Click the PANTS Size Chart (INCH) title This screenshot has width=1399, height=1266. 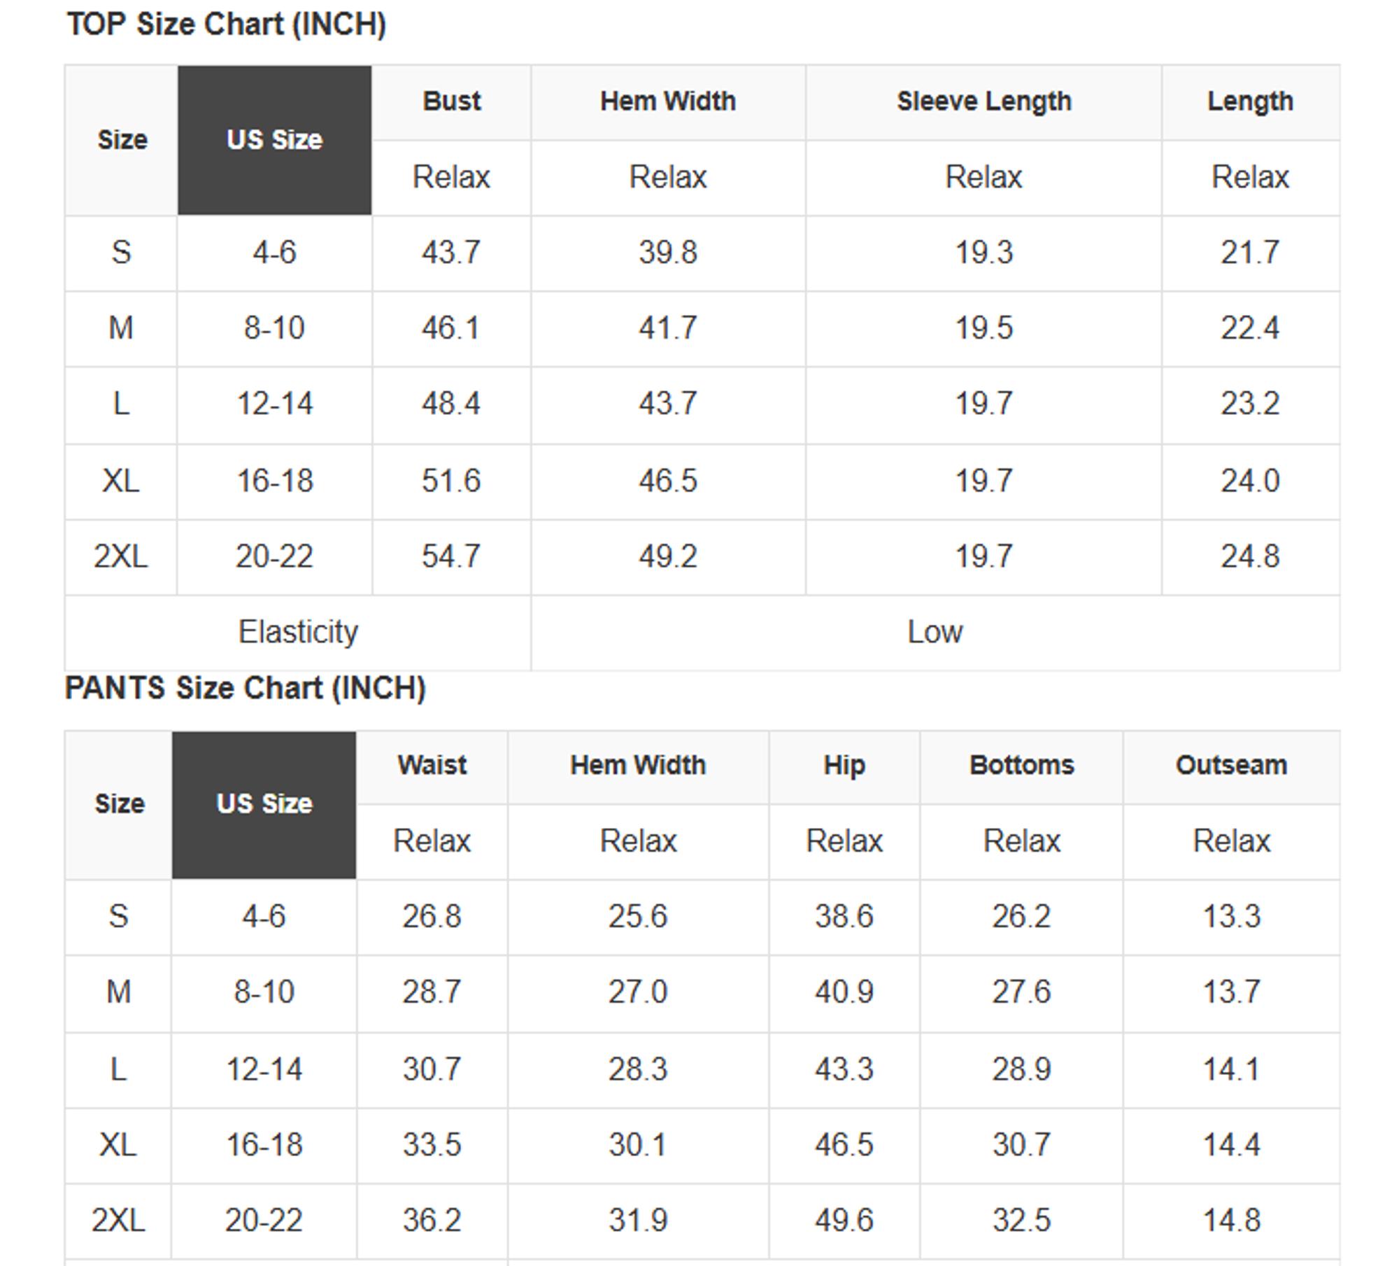coord(245,688)
